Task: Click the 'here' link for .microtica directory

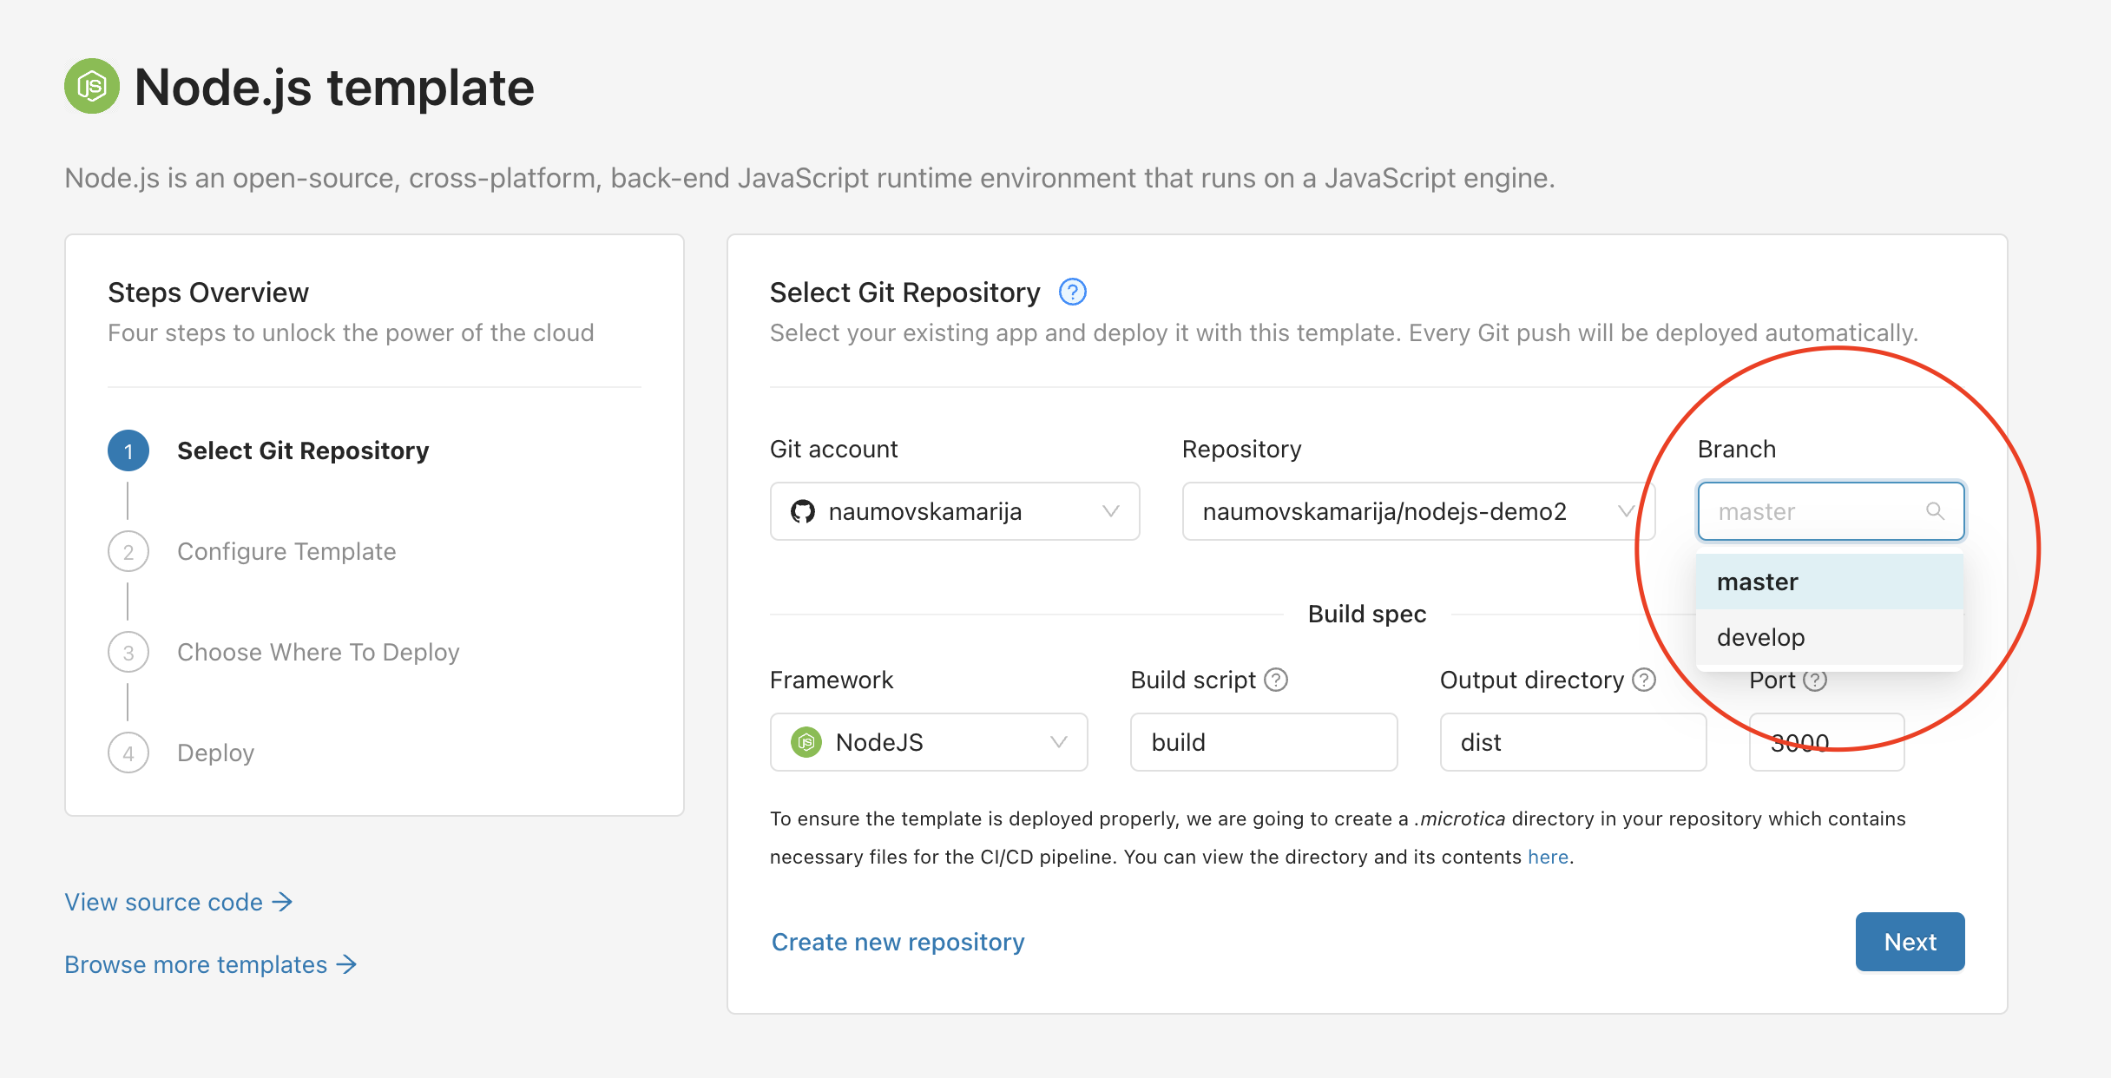Action: pyautogui.click(x=1548, y=857)
